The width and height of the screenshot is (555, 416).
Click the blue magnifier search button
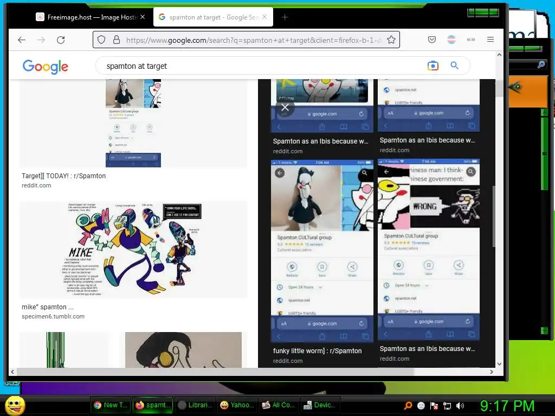tap(455, 66)
